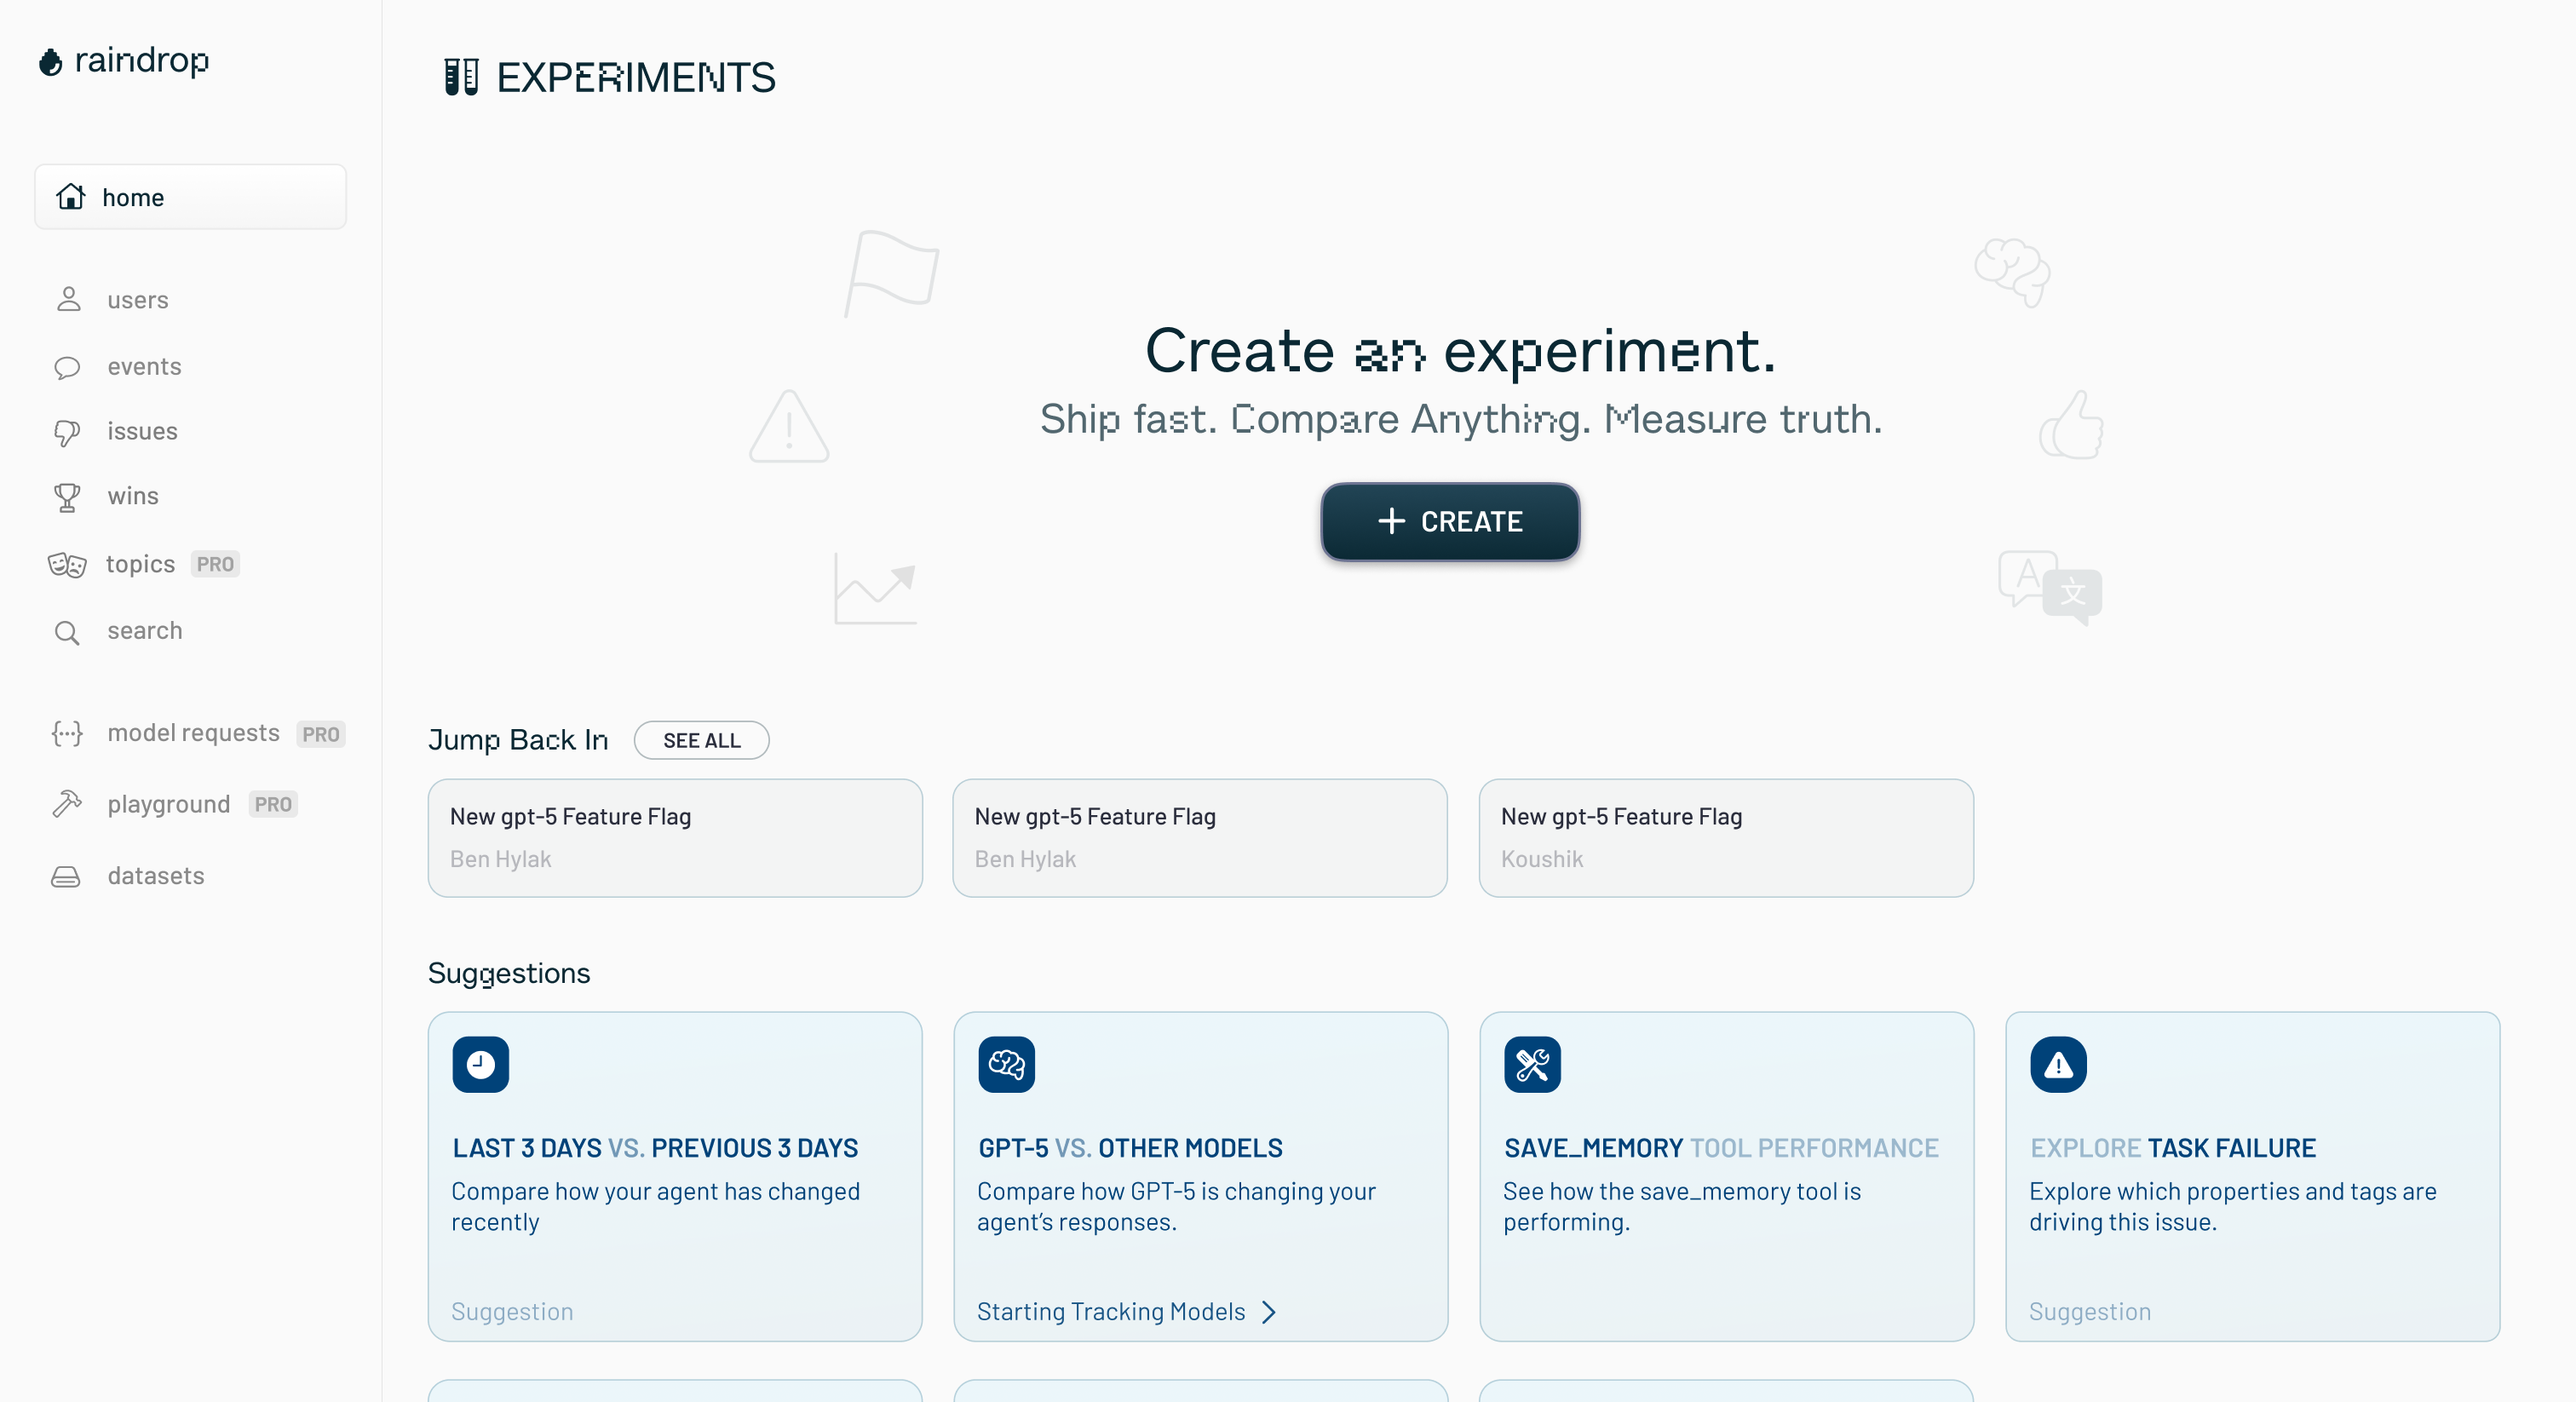Select the search magnifier icon
The width and height of the screenshot is (2576, 1402).
[x=67, y=631]
